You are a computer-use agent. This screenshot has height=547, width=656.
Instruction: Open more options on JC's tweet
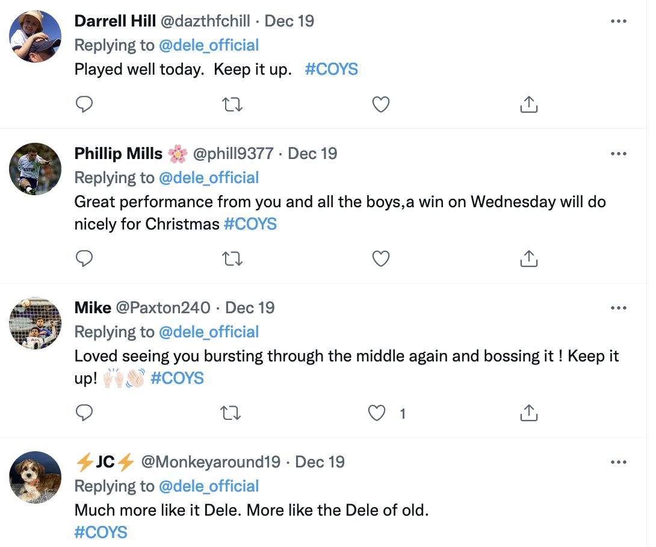point(618,462)
